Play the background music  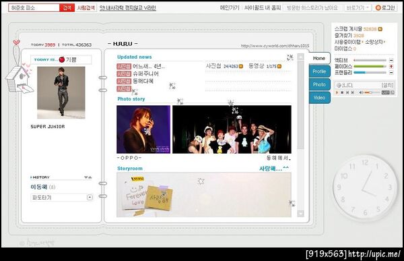click(x=337, y=92)
